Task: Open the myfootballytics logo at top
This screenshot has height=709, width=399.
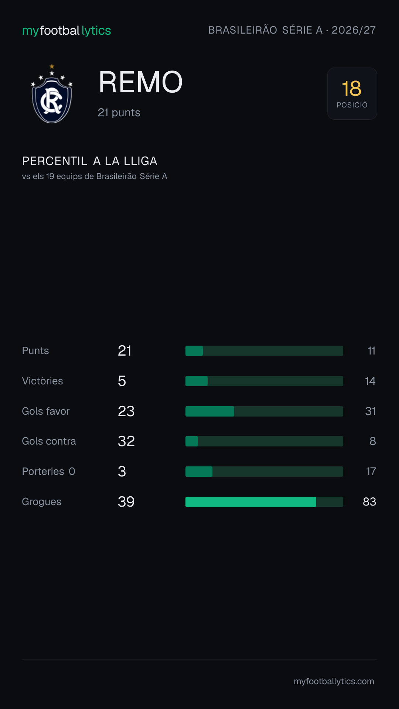Action: point(66,31)
